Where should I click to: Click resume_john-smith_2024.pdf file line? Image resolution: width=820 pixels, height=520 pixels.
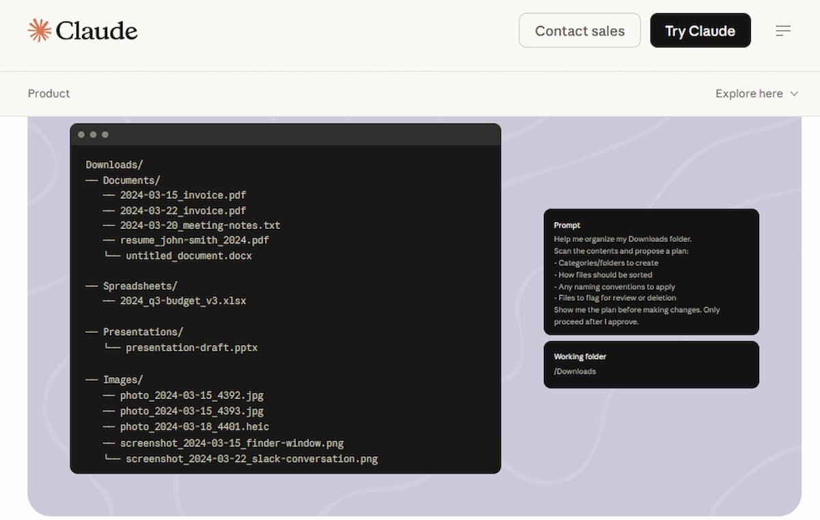(194, 240)
